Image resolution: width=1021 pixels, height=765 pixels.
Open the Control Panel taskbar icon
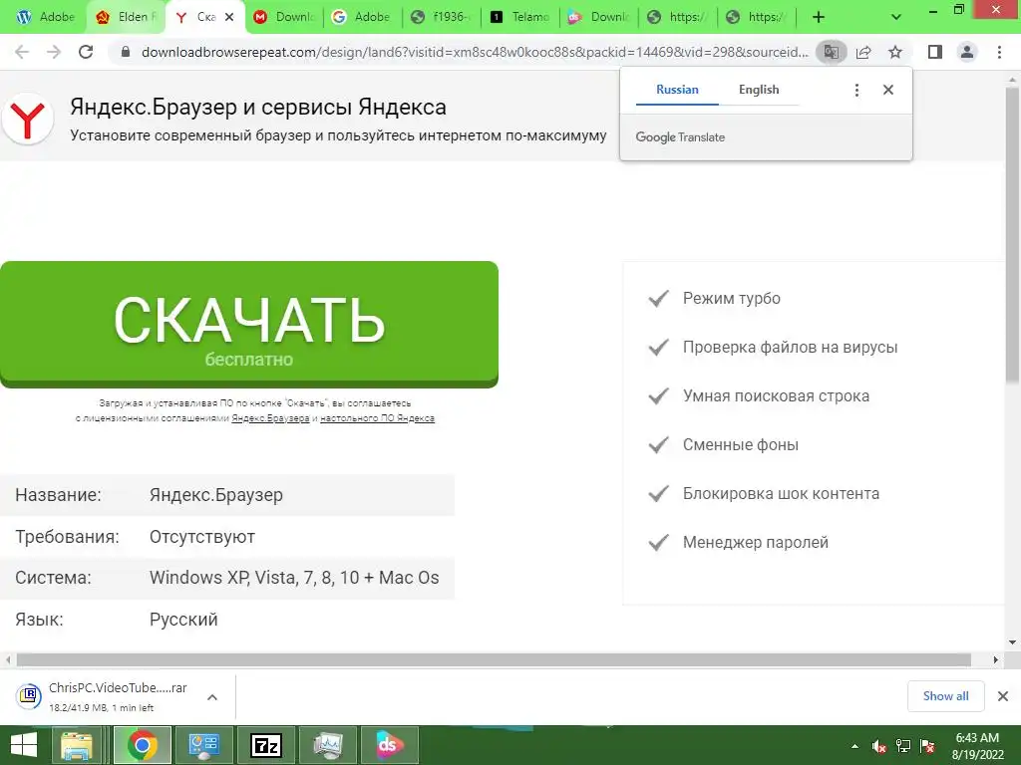(203, 745)
